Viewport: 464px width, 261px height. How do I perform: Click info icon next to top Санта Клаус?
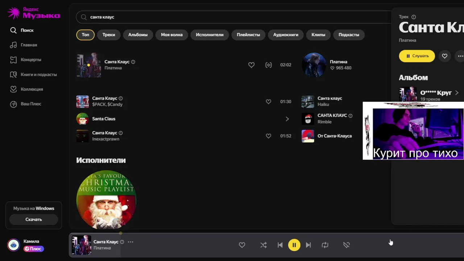133,62
